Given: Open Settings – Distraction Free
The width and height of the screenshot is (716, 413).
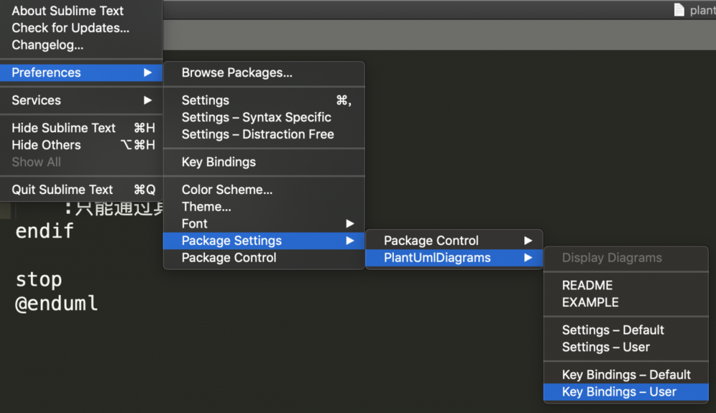Looking at the screenshot, I should (x=258, y=135).
